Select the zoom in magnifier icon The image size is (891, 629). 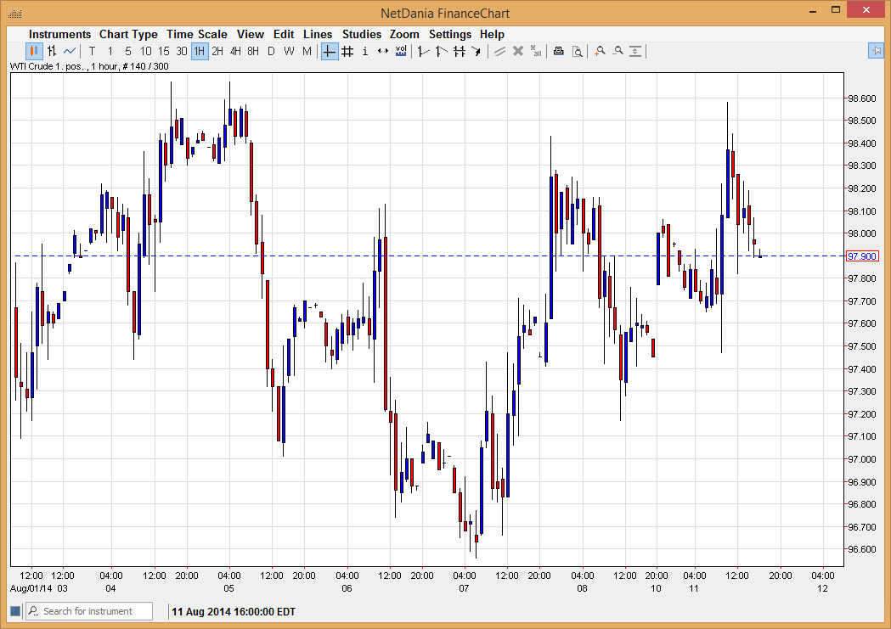tap(600, 51)
